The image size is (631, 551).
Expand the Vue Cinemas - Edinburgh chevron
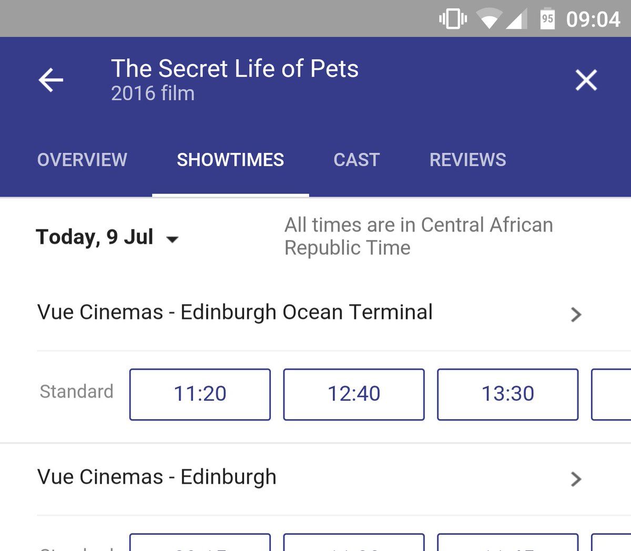click(576, 479)
